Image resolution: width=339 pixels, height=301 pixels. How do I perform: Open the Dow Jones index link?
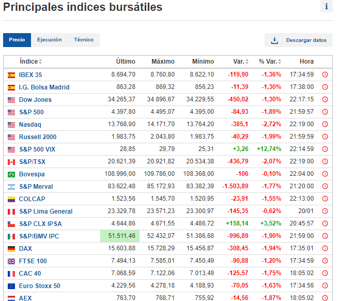(x=35, y=100)
